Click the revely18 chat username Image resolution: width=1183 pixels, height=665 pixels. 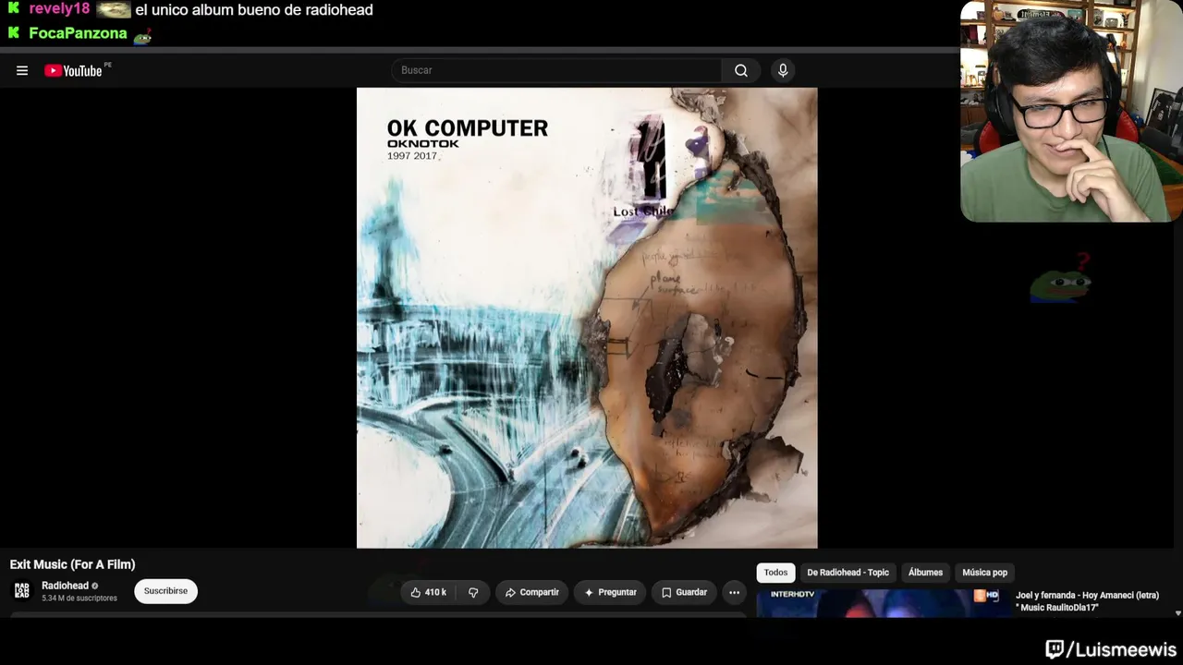[59, 9]
